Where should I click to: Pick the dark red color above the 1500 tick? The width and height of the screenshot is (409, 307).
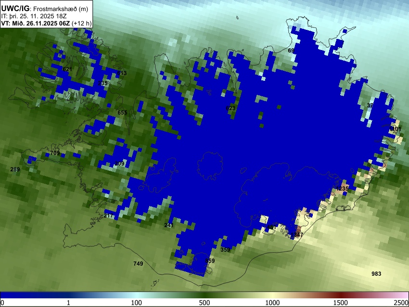coord(341,295)
